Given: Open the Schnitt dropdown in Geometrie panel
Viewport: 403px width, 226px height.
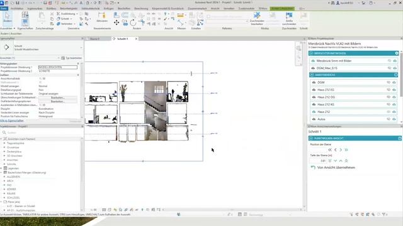Looking at the screenshot, I should click(x=71, y=19).
